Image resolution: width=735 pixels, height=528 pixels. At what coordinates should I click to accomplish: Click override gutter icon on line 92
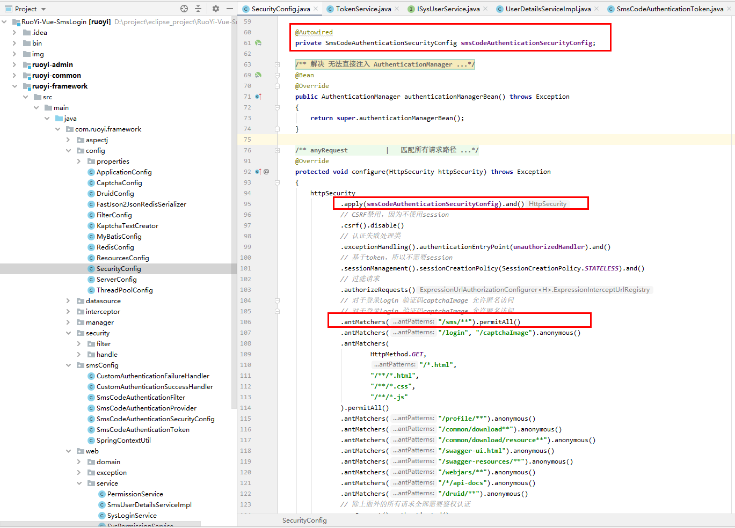pyautogui.click(x=258, y=172)
